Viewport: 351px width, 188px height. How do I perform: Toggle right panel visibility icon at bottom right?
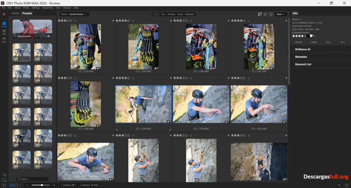pyautogui.click(x=347, y=185)
